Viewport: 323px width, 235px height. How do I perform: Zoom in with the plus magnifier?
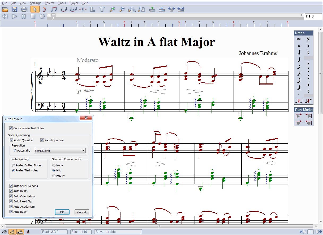pyautogui.click(x=113, y=10)
